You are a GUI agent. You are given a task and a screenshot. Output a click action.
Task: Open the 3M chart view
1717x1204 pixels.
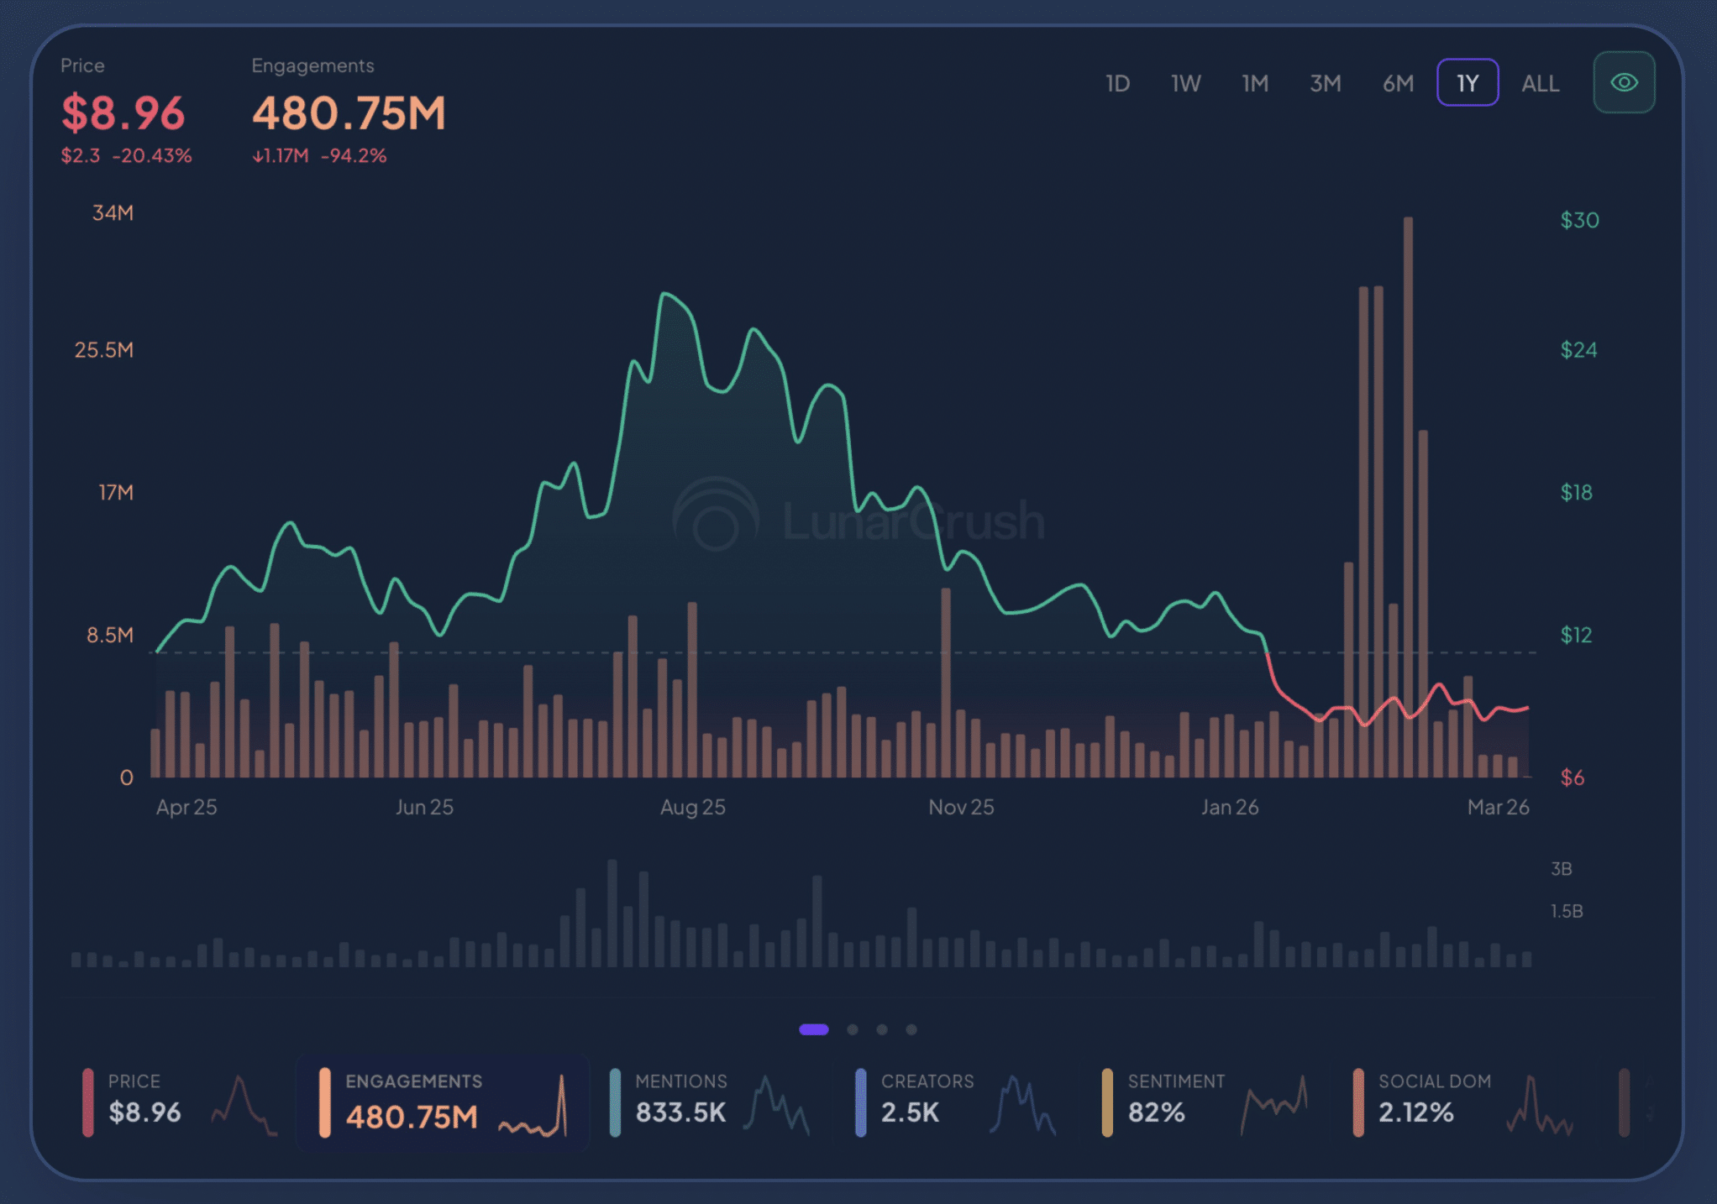coord(1325,82)
